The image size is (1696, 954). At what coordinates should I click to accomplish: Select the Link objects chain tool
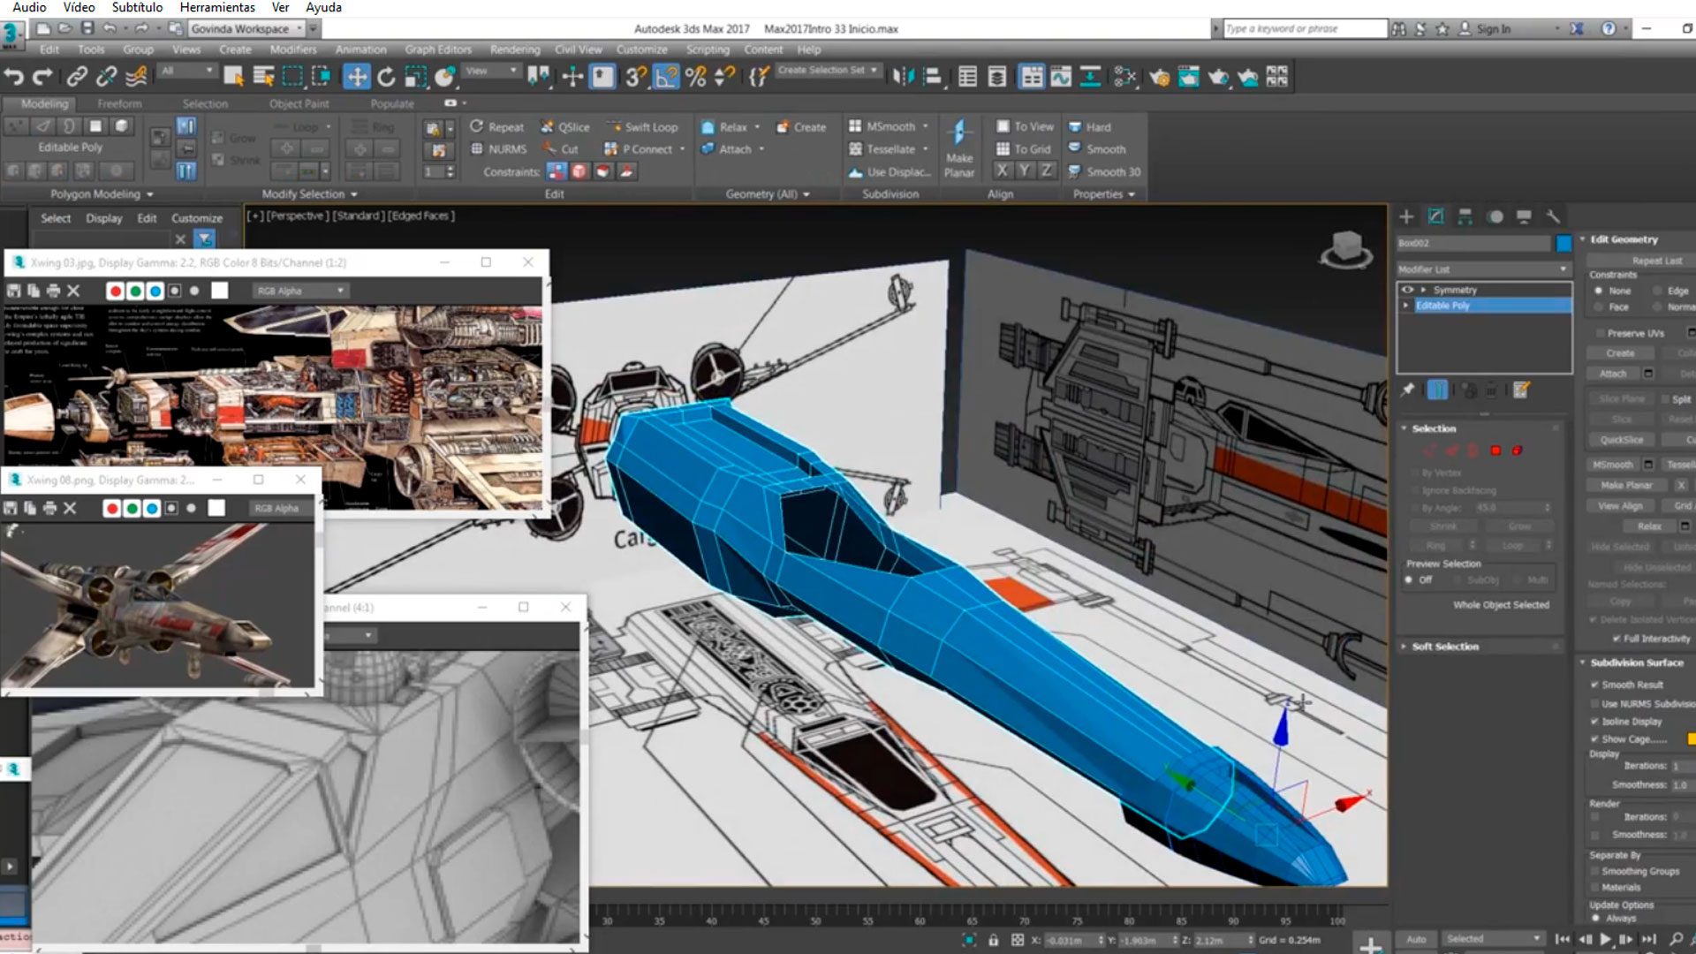(x=77, y=77)
